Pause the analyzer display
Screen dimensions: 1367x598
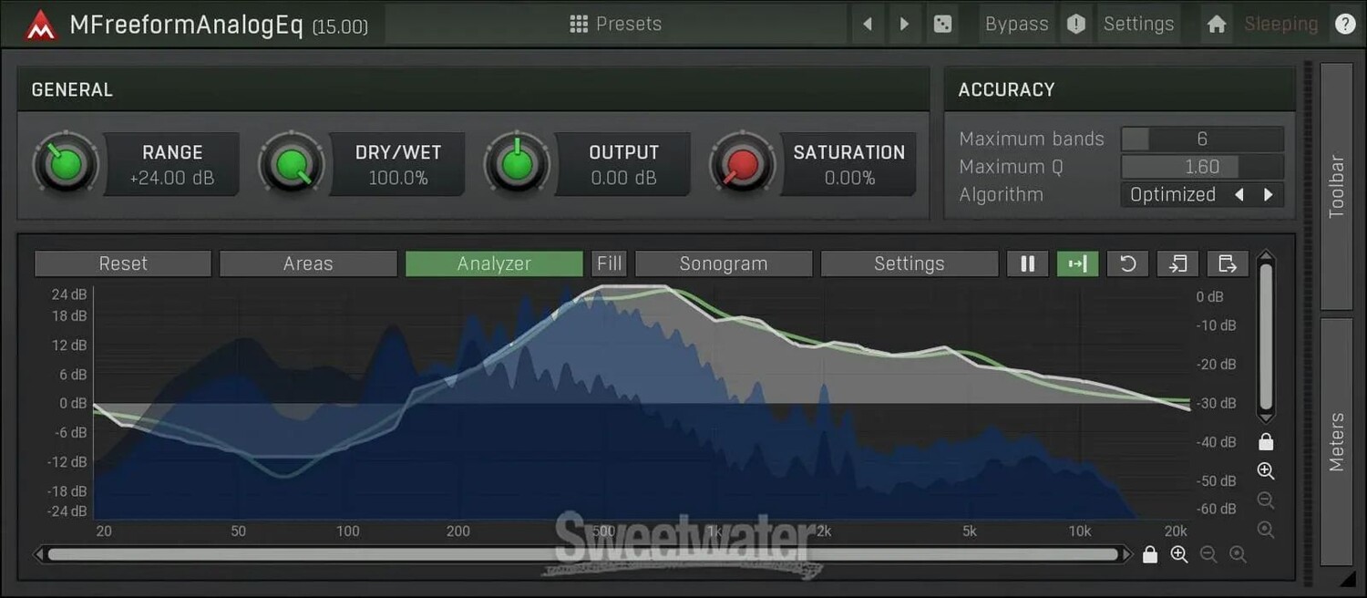(1028, 263)
